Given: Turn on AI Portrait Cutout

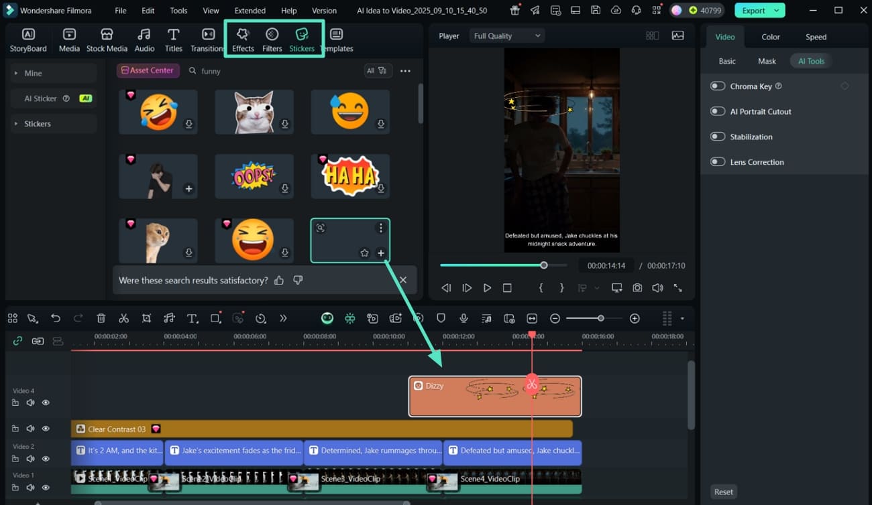Looking at the screenshot, I should 718,111.
